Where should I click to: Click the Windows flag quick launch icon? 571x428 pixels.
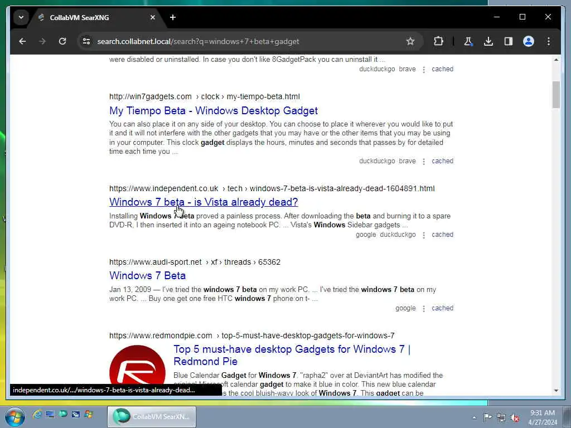click(89, 414)
